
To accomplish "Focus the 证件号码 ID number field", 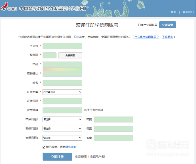I will (62, 101).
